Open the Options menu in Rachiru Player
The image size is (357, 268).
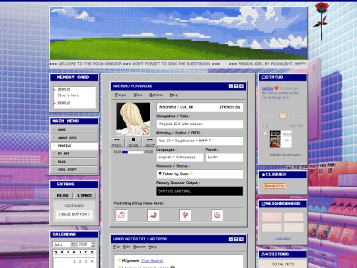click(x=156, y=95)
